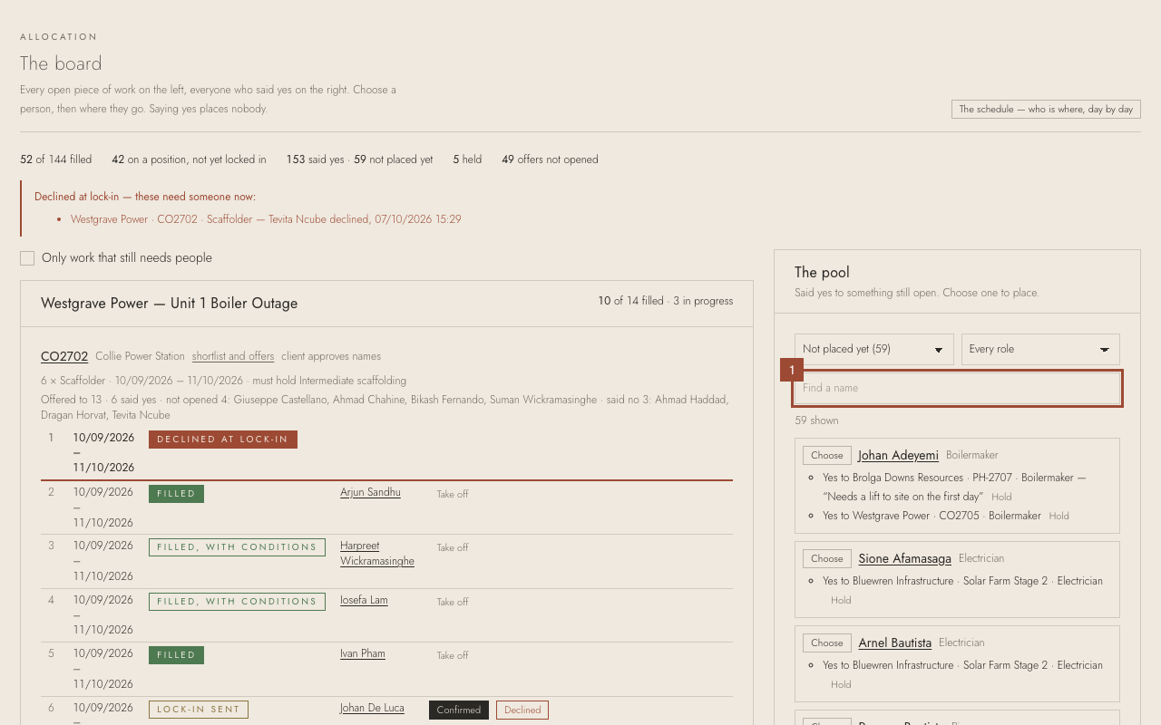
Task: Hold Sione Afamasaga's Bluewren Solar Farm offer
Action: coord(841,600)
